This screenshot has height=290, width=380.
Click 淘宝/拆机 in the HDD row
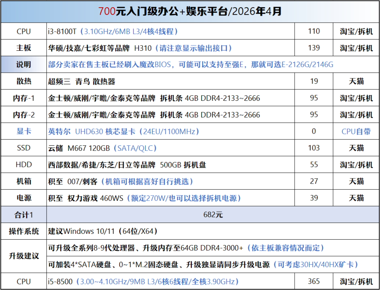tap(356, 165)
